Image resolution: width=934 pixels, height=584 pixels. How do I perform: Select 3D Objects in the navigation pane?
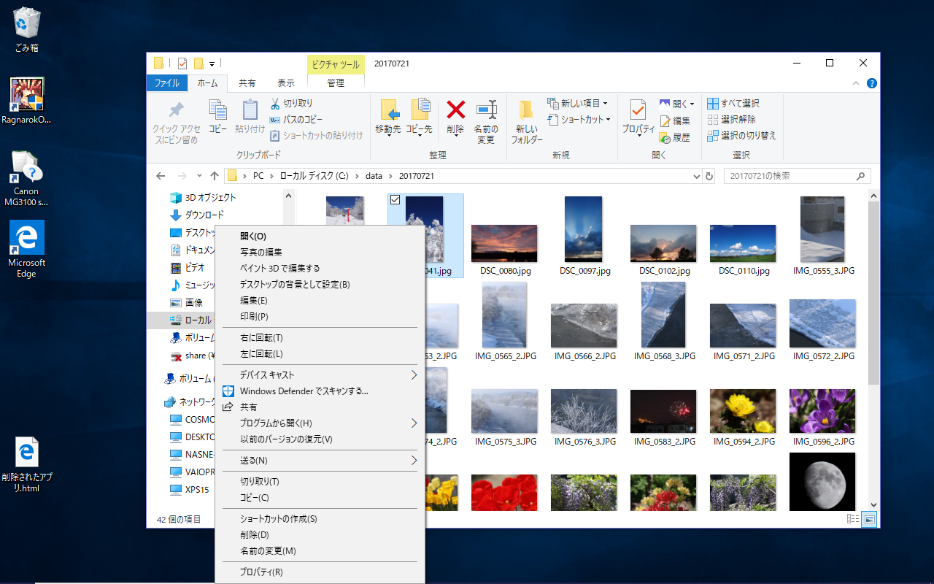203,198
